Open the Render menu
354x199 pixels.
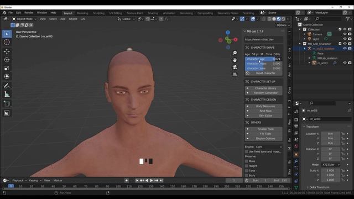tap(29, 13)
